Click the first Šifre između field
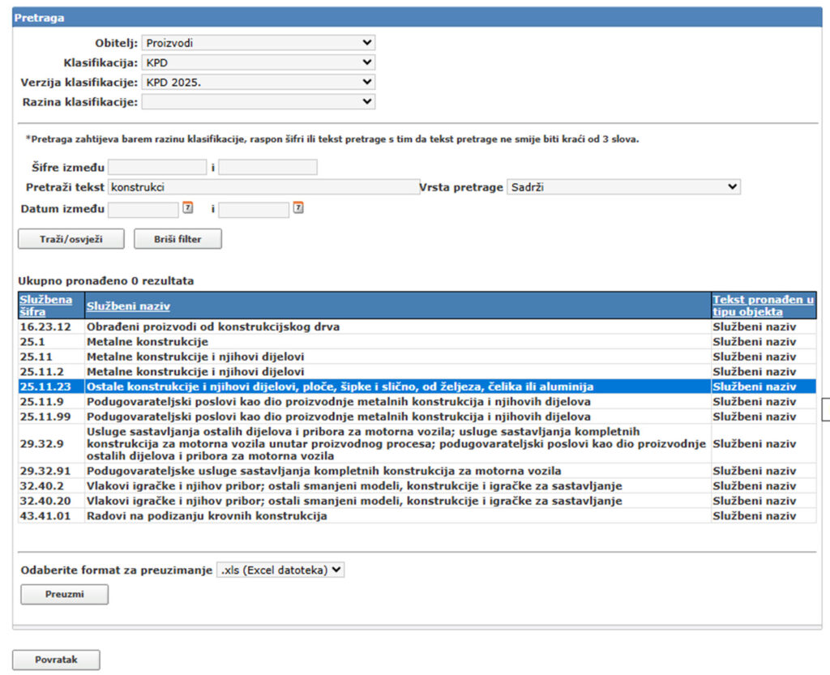Image resolution: width=830 pixels, height=675 pixels. click(x=157, y=168)
